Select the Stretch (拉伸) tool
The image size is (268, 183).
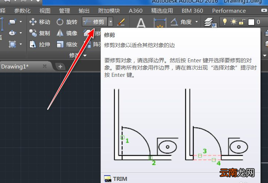click(40, 44)
